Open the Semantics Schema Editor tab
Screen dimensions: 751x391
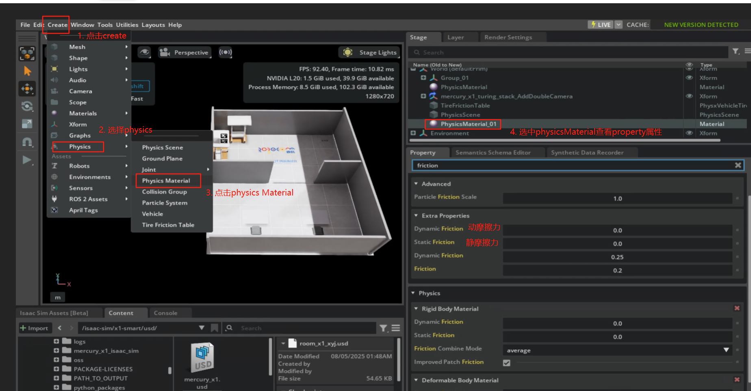(x=493, y=153)
